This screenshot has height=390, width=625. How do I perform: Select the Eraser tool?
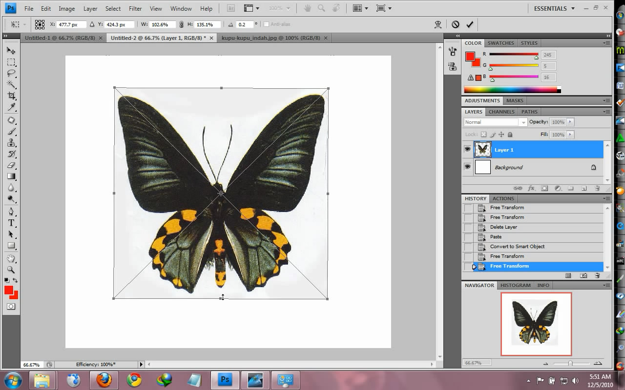click(11, 165)
